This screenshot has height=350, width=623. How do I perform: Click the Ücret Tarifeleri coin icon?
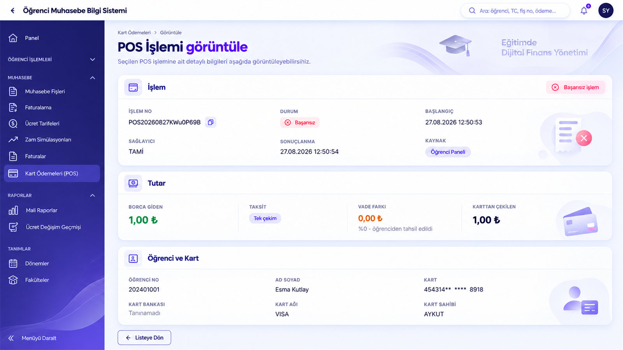coord(13,123)
